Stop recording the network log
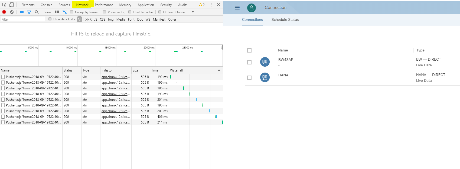Screen dimensions: 460x169 point(4,12)
